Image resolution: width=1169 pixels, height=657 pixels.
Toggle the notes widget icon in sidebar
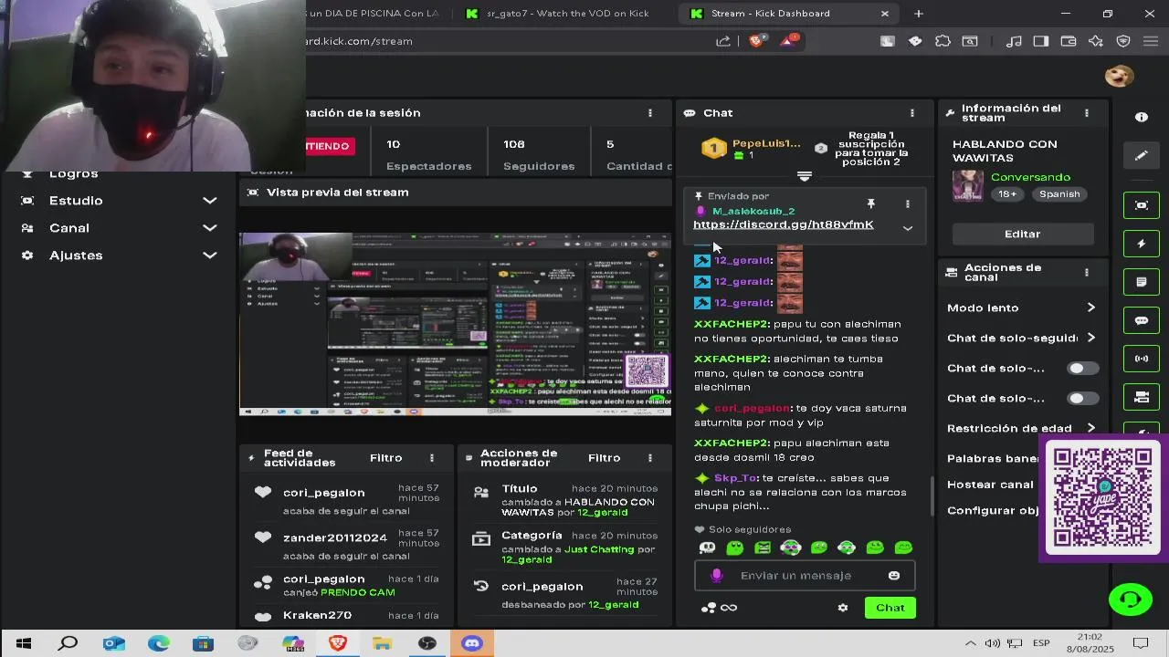[x=1142, y=282]
